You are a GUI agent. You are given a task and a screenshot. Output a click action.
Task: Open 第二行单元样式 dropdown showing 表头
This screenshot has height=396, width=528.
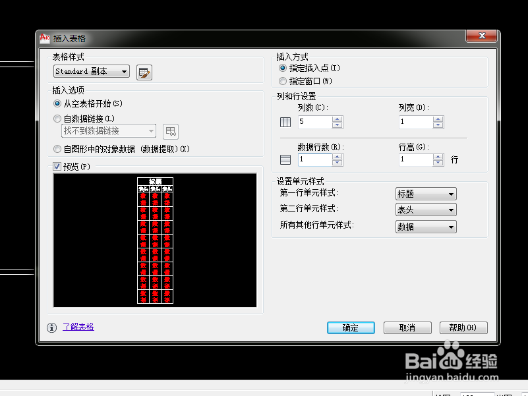(x=426, y=210)
